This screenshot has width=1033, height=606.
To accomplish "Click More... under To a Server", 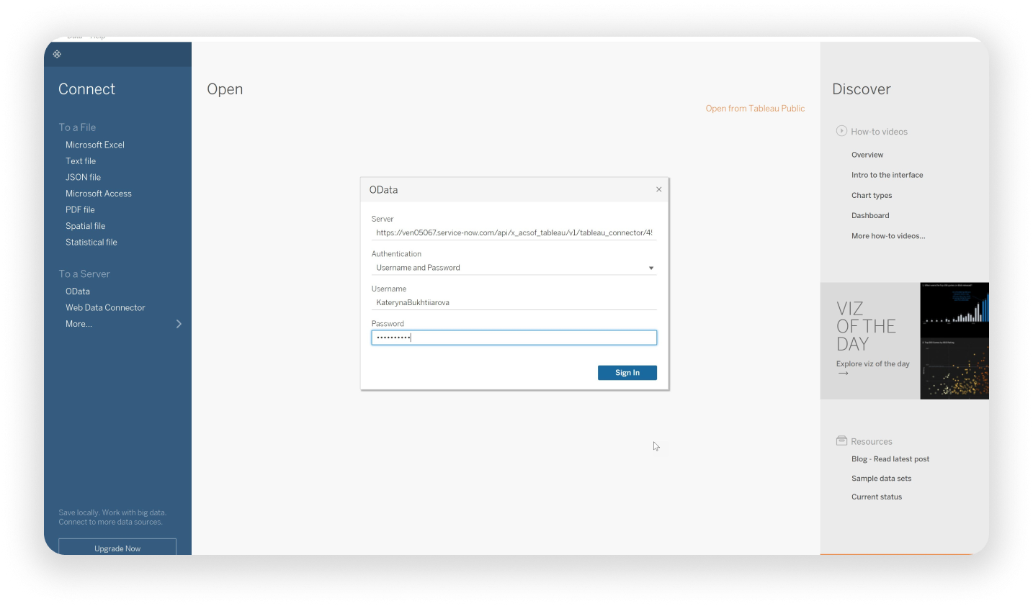I will 79,324.
